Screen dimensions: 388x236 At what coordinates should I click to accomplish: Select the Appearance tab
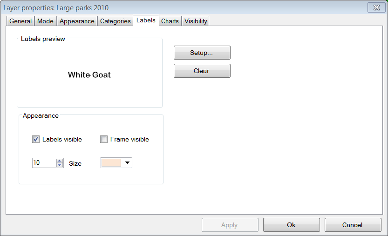[x=77, y=21]
